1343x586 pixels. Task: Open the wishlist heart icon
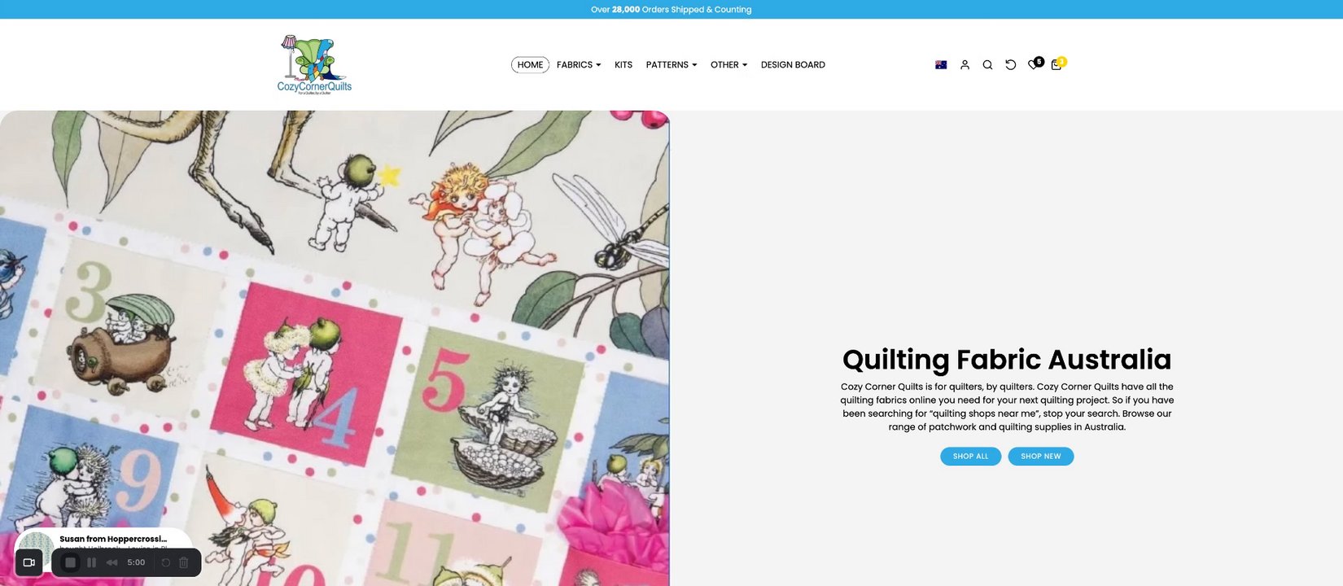pyautogui.click(x=1034, y=64)
